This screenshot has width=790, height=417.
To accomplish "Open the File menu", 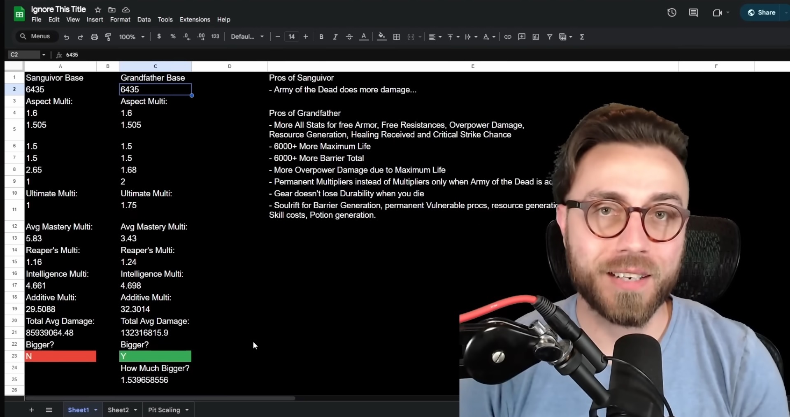I will pos(37,19).
